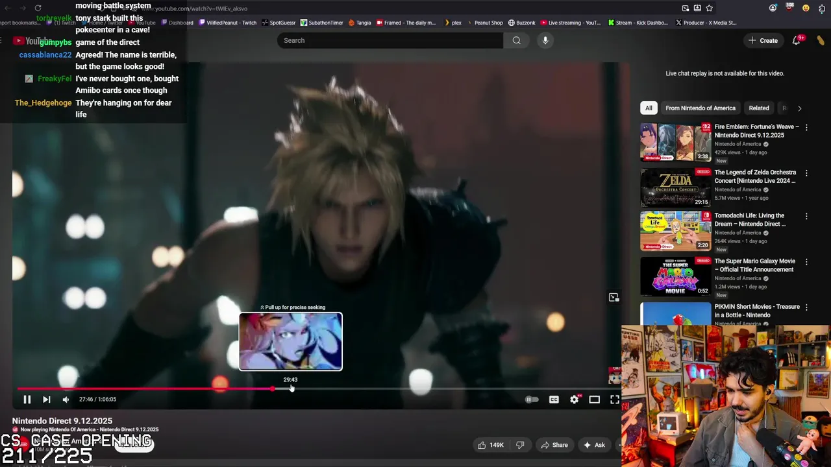Open Producer - X Media Studio bookmark
Viewport: 831px width, 467px height.
[x=706, y=23]
